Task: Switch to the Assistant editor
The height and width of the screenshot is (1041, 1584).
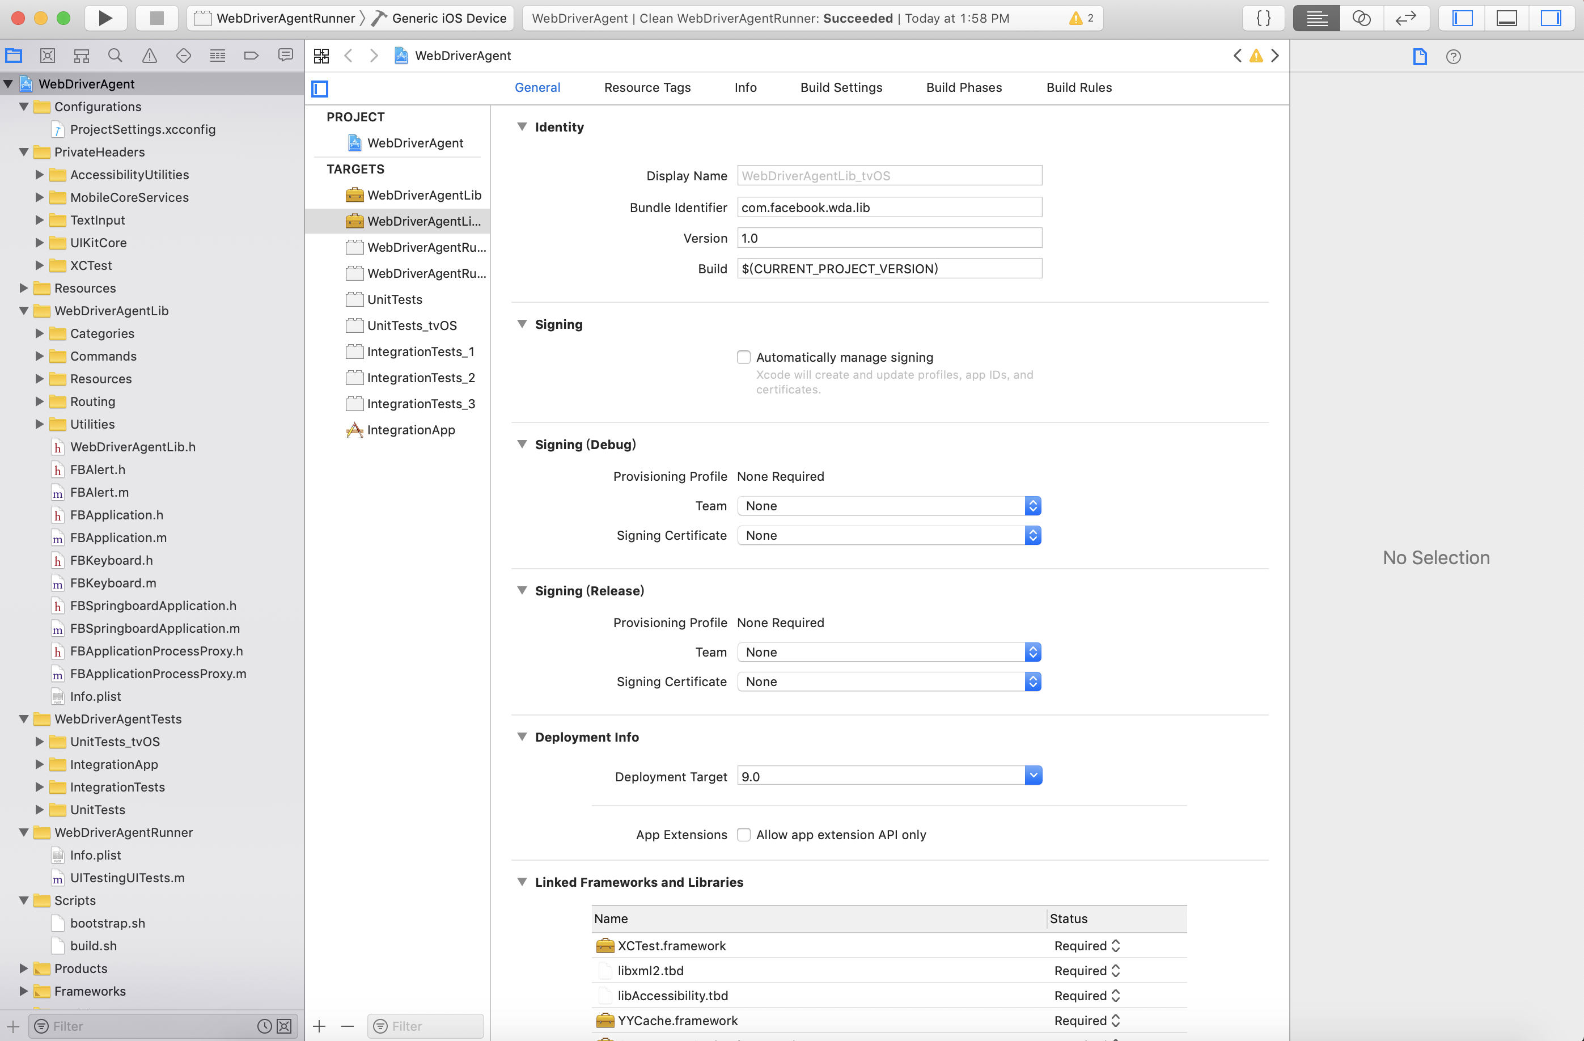Action: (1361, 18)
